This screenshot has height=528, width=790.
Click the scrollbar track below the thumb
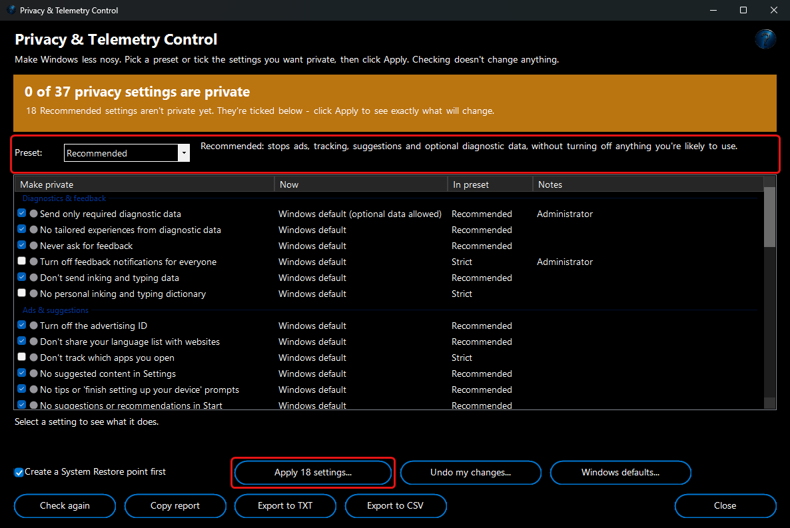(769, 322)
